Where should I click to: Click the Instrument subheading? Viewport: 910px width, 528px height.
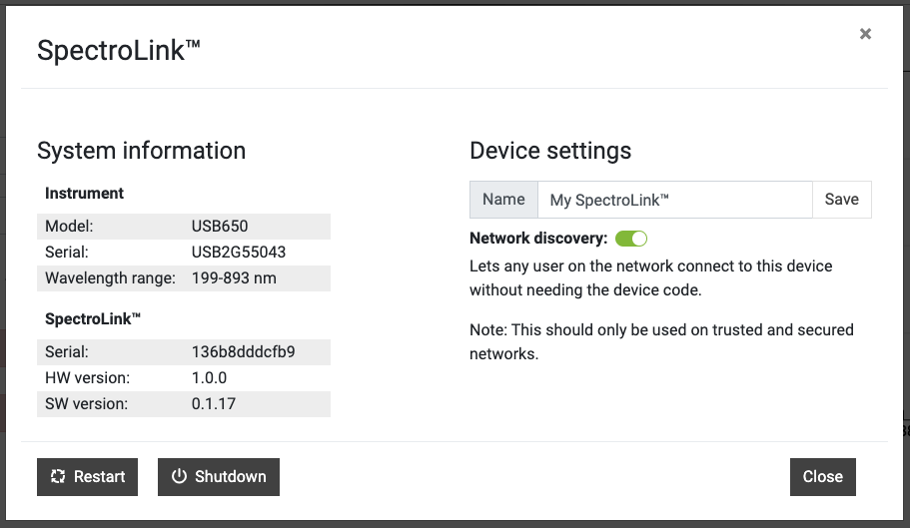pos(84,194)
